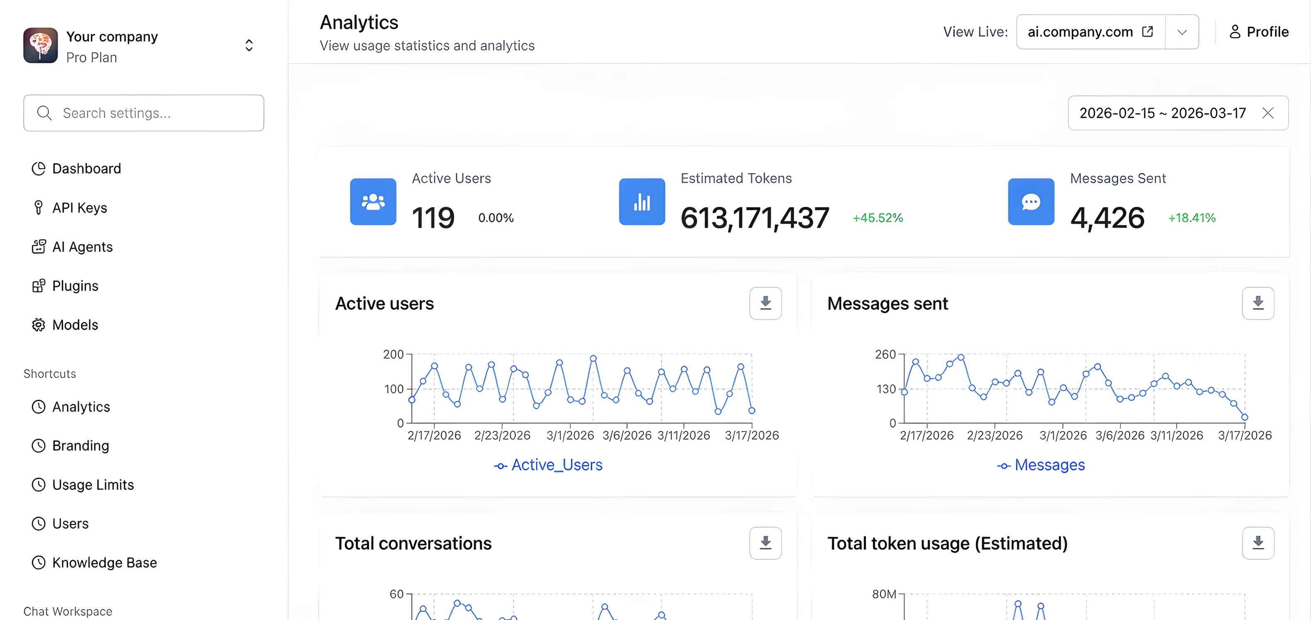
Task: Toggle the Messages series visibility
Action: [x=1041, y=465]
